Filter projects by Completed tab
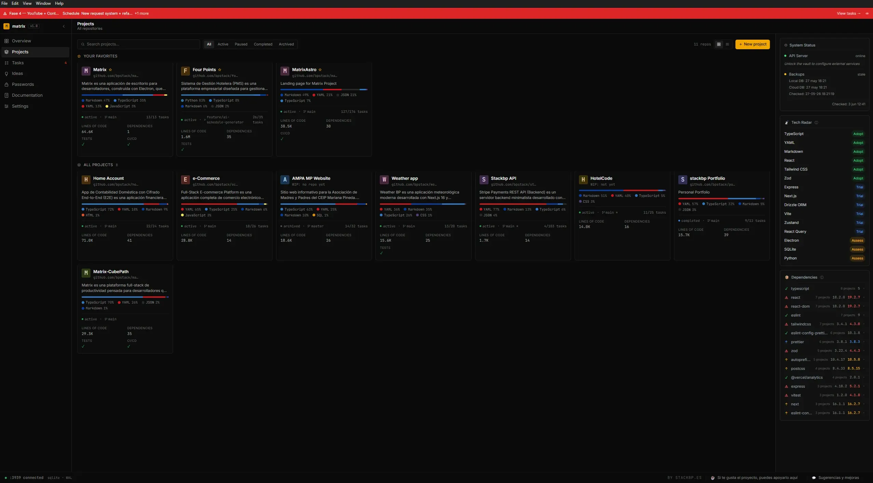This screenshot has height=483, width=873. (263, 44)
